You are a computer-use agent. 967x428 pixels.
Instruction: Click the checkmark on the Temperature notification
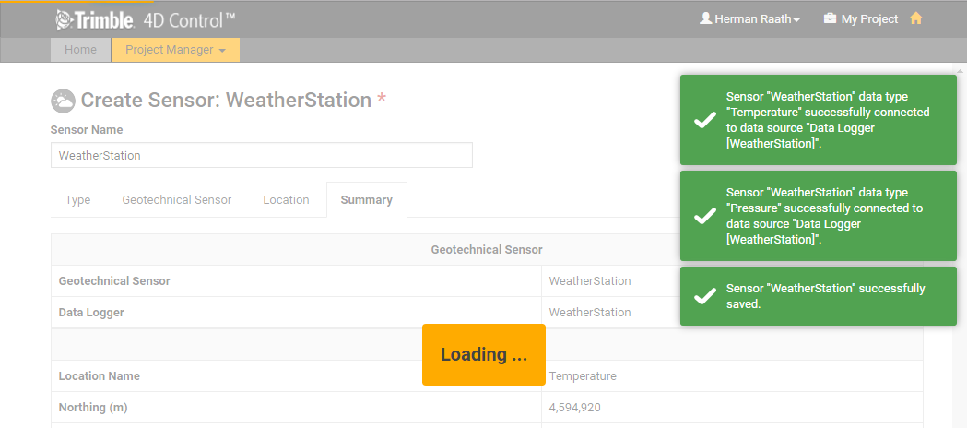[705, 120]
